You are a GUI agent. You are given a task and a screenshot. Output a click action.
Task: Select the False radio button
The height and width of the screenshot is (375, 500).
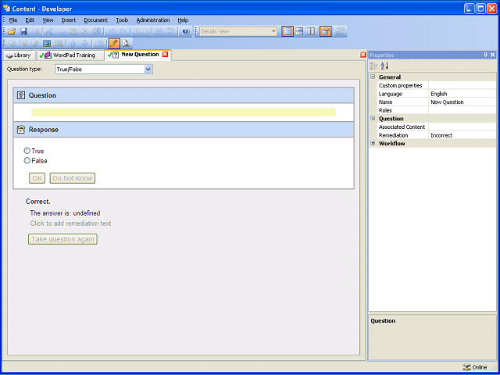pos(27,160)
